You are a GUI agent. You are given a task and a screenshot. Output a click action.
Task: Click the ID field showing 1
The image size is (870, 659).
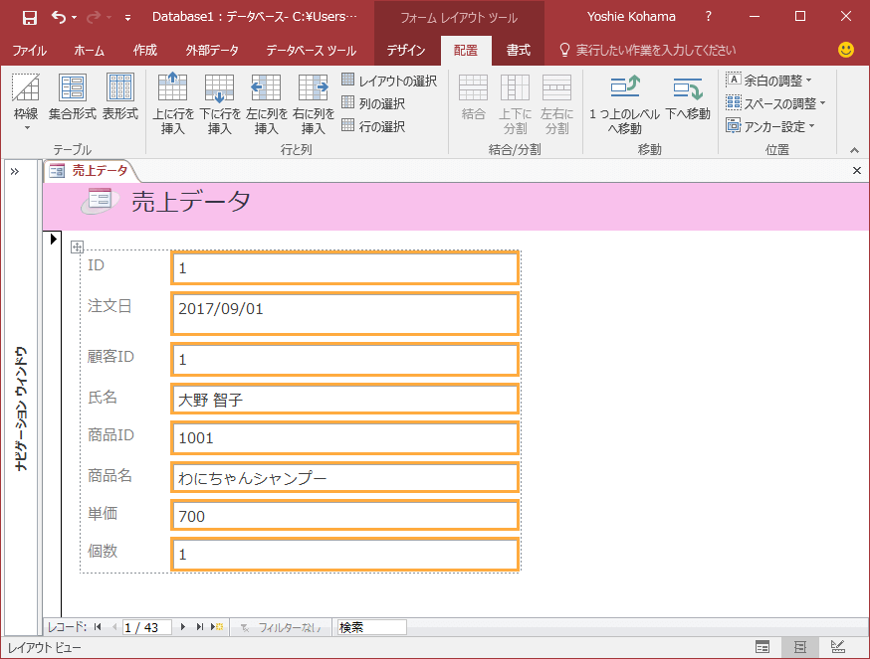click(x=344, y=268)
